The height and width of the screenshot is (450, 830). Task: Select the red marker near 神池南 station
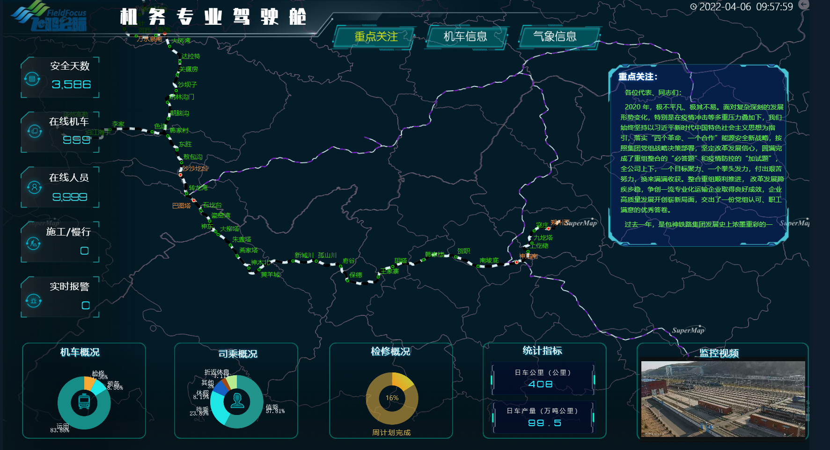(x=516, y=262)
